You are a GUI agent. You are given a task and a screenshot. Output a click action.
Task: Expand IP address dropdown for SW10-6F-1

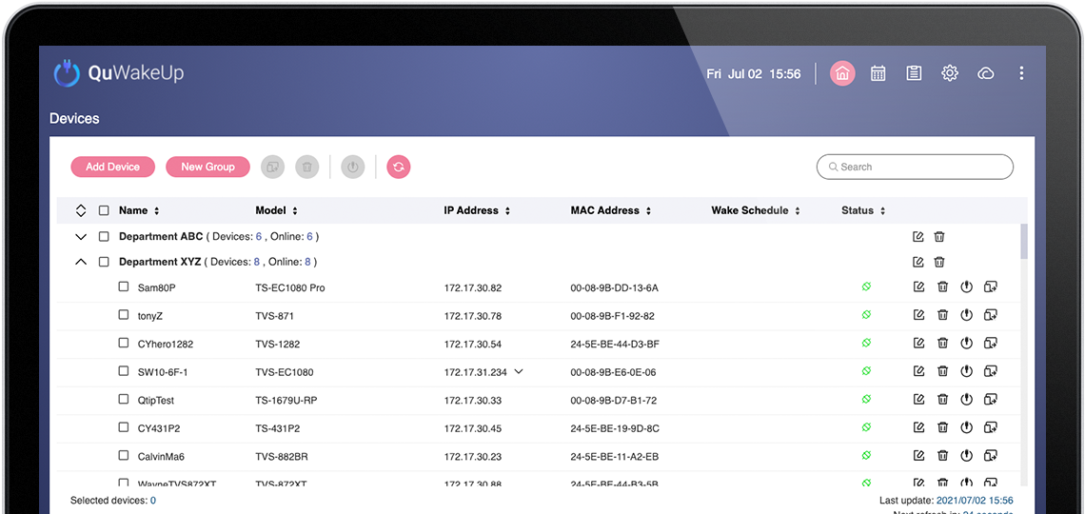[x=519, y=371]
